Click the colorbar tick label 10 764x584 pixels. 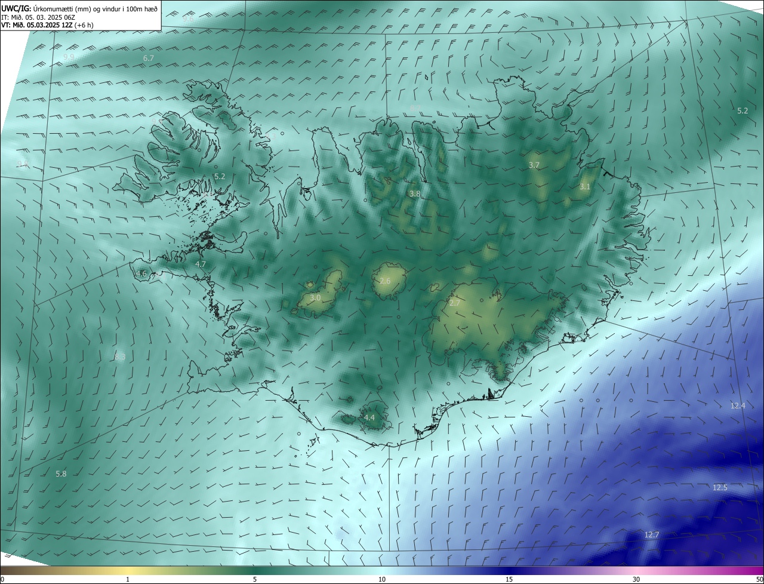tap(382, 579)
